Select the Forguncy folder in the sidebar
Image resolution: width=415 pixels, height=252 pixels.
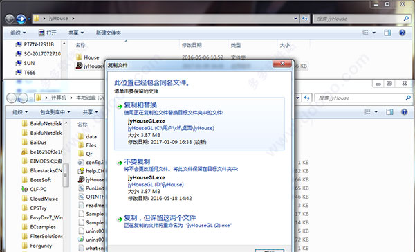click(37, 246)
